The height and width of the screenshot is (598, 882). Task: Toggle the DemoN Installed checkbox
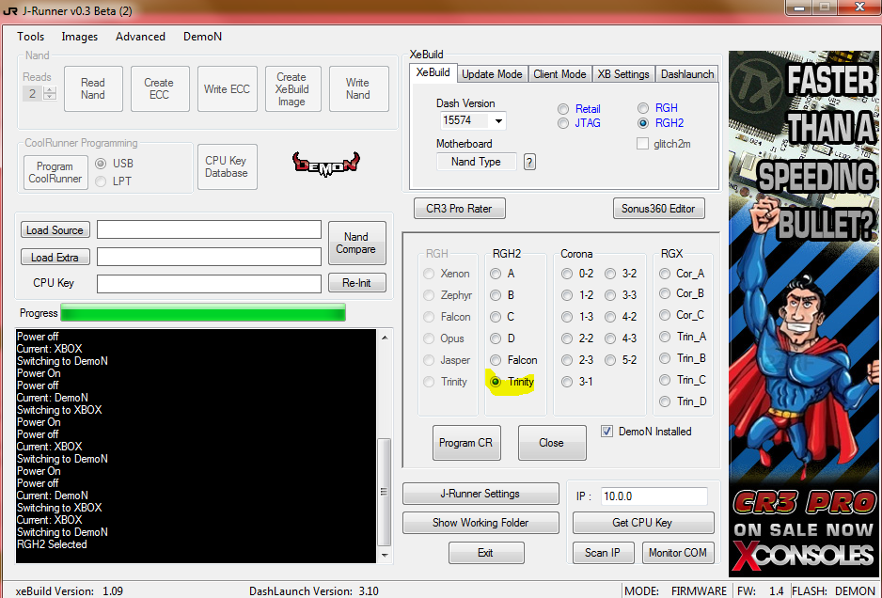click(606, 432)
